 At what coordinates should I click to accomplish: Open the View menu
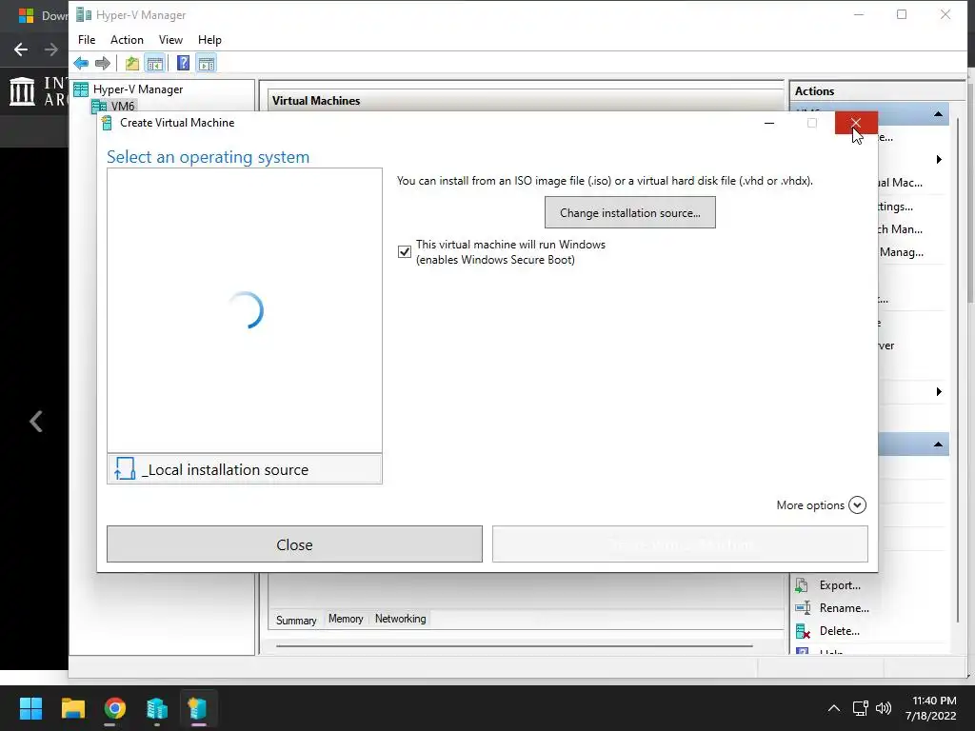[170, 40]
